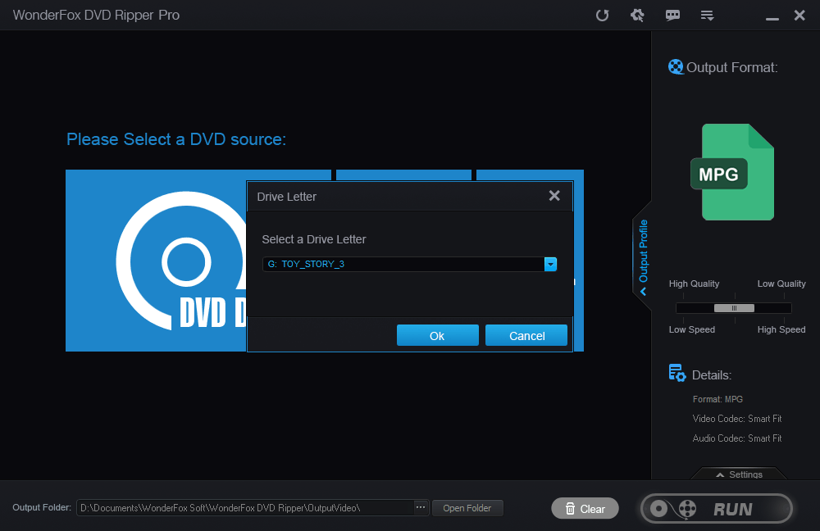The width and height of the screenshot is (820, 531).
Task: Click the trash icon on Clear button
Action: click(x=571, y=509)
